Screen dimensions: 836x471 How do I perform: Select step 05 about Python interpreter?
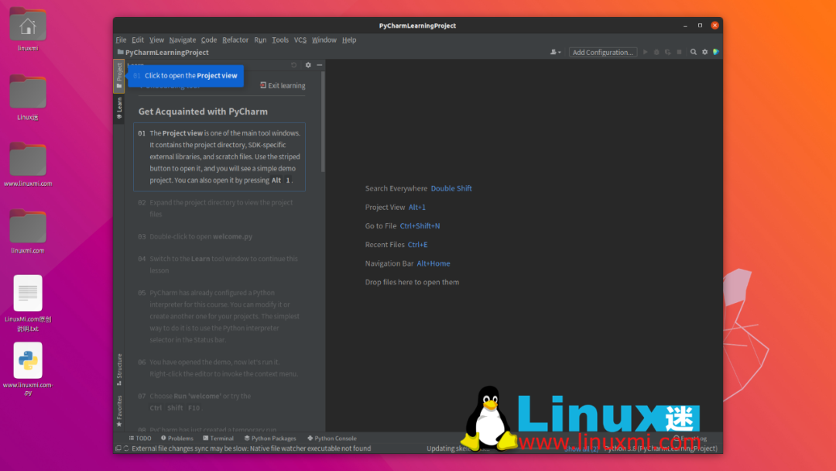point(219,316)
